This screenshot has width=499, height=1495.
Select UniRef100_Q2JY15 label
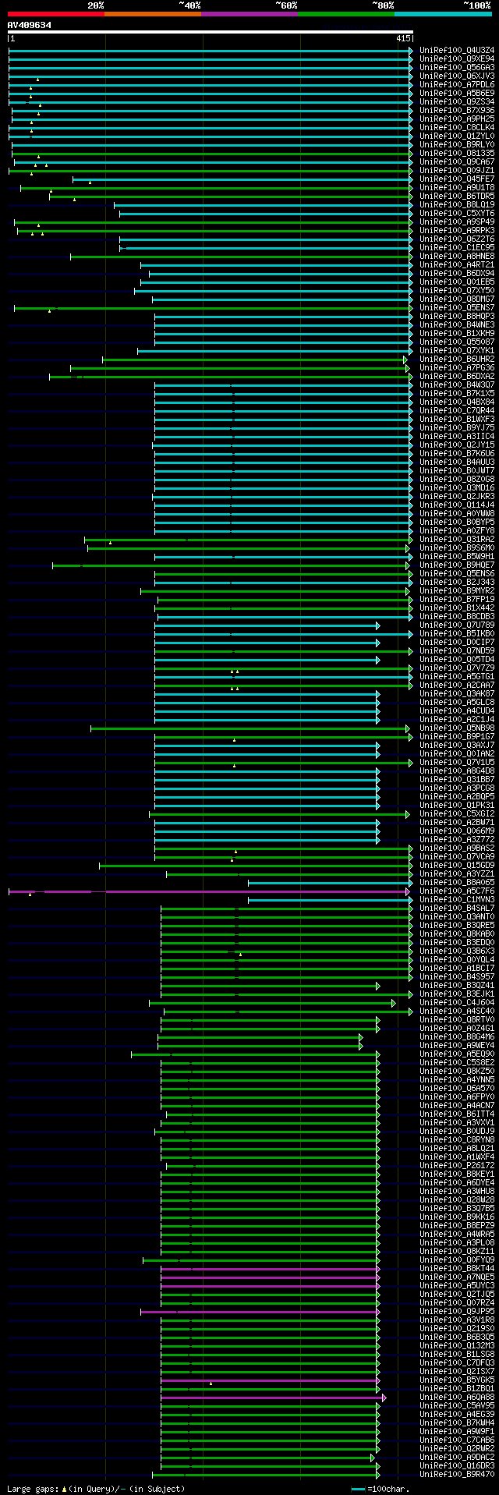pos(457,445)
